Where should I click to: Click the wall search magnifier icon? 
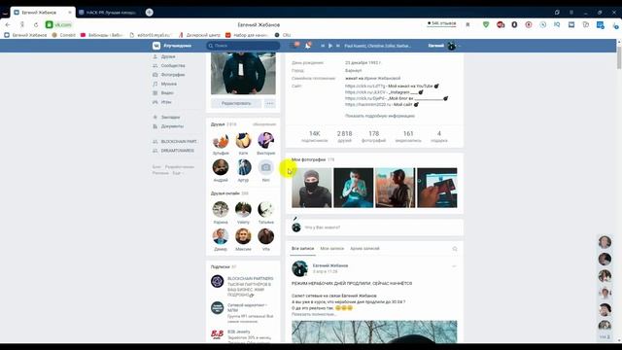point(455,249)
